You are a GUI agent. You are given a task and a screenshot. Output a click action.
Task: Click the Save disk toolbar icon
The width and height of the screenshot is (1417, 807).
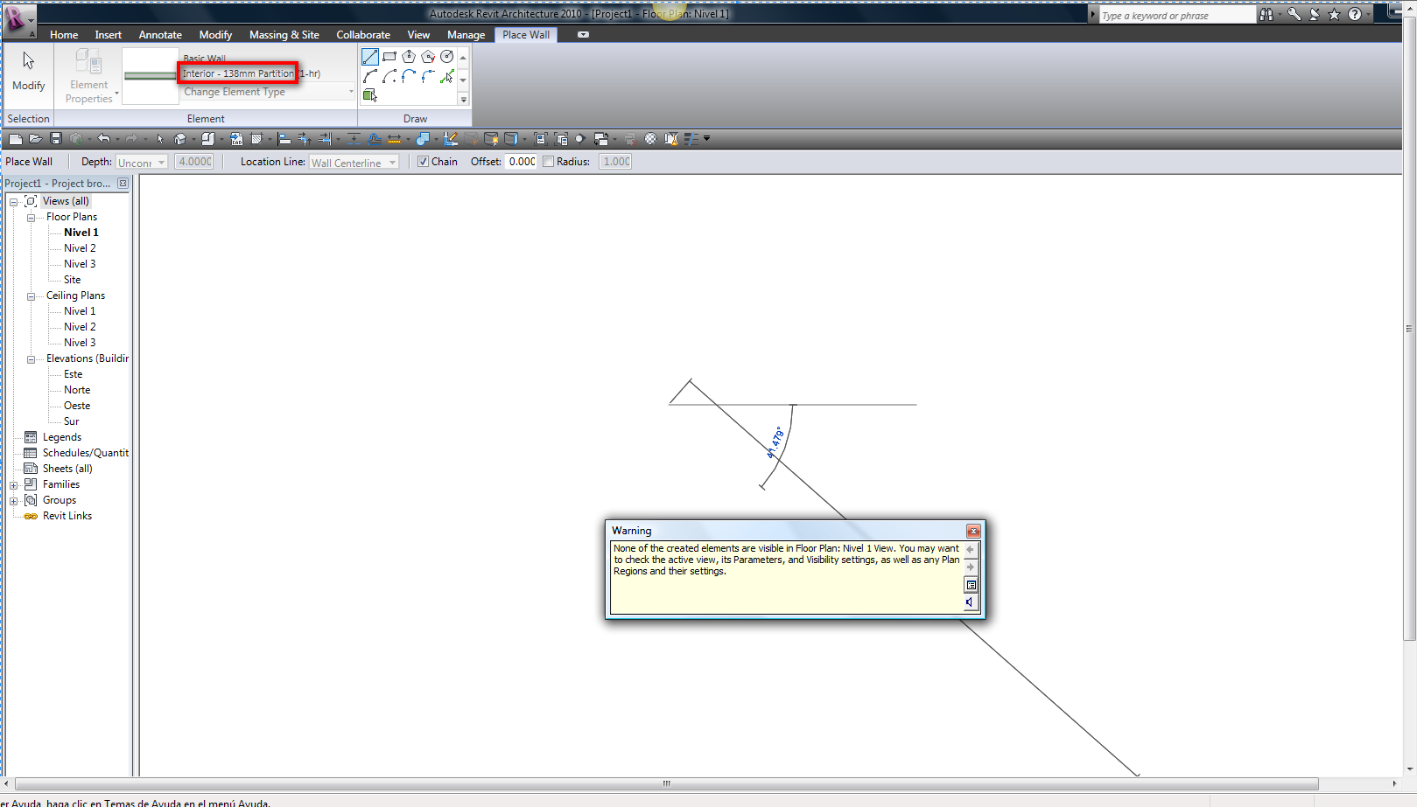pyautogui.click(x=56, y=139)
